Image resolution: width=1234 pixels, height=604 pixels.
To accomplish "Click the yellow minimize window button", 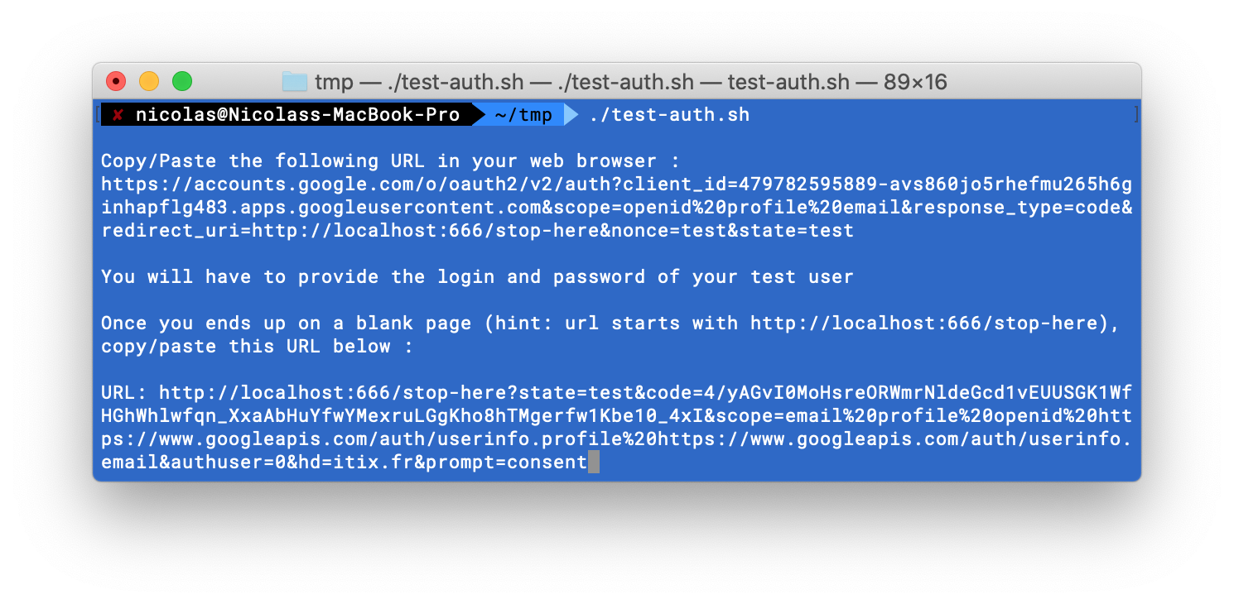I will tap(149, 81).
